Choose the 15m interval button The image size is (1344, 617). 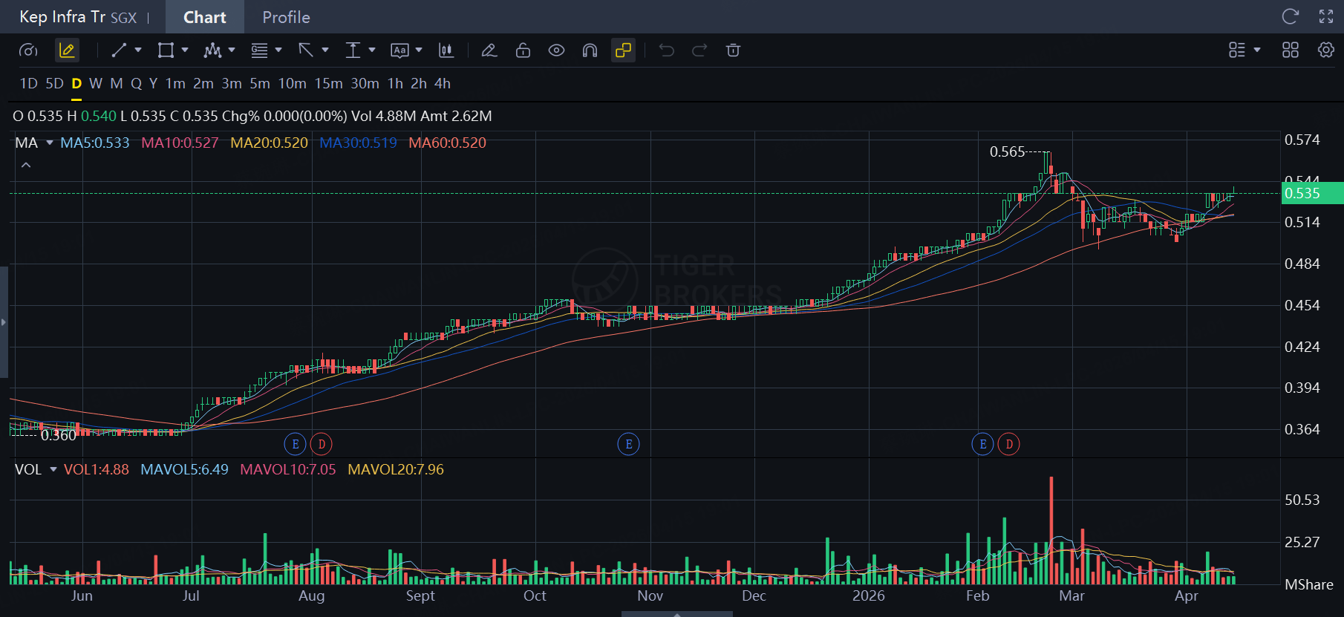tap(328, 84)
